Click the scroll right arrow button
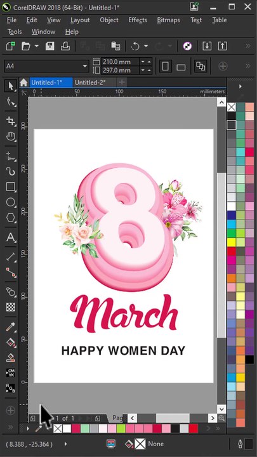 click(x=213, y=418)
